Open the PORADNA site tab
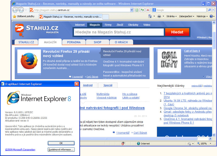Image resolution: width=217 pixels, height=156 pixels. point(74,42)
